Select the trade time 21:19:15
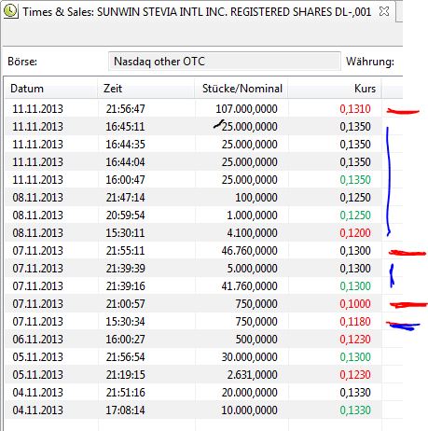This screenshot has width=428, height=431. click(125, 375)
